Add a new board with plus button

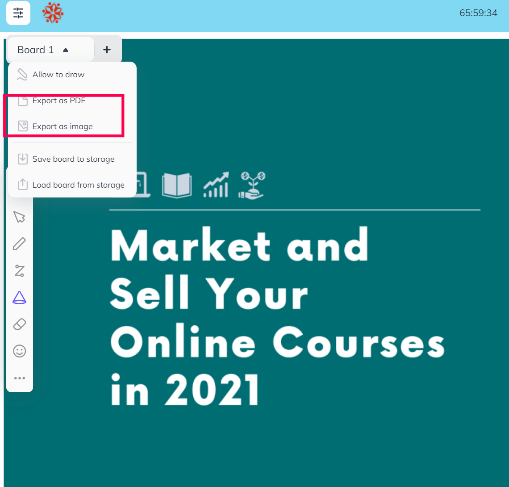click(x=107, y=50)
